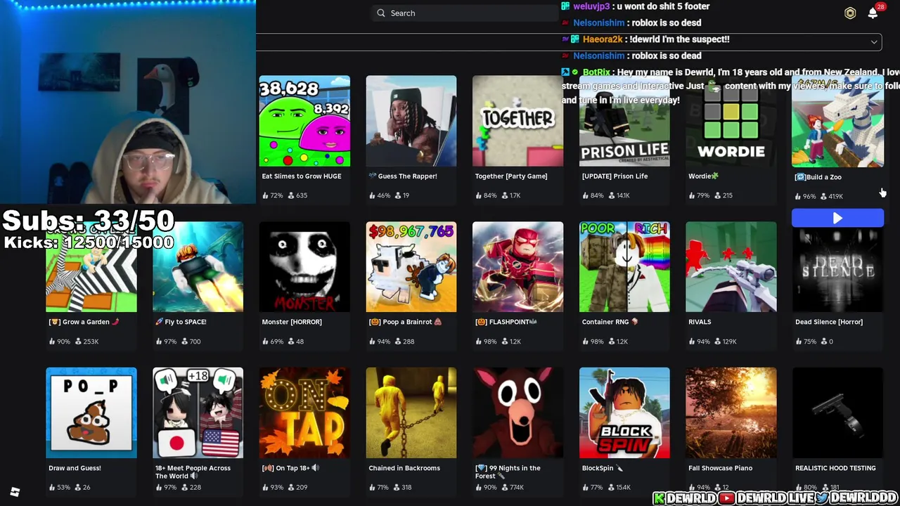Open BlockSpin game thumbnail
This screenshot has width=900, height=506.
pyautogui.click(x=624, y=413)
